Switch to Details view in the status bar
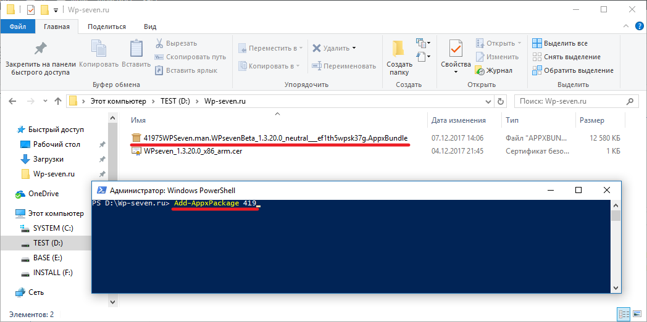The image size is (647, 322). tap(624, 314)
